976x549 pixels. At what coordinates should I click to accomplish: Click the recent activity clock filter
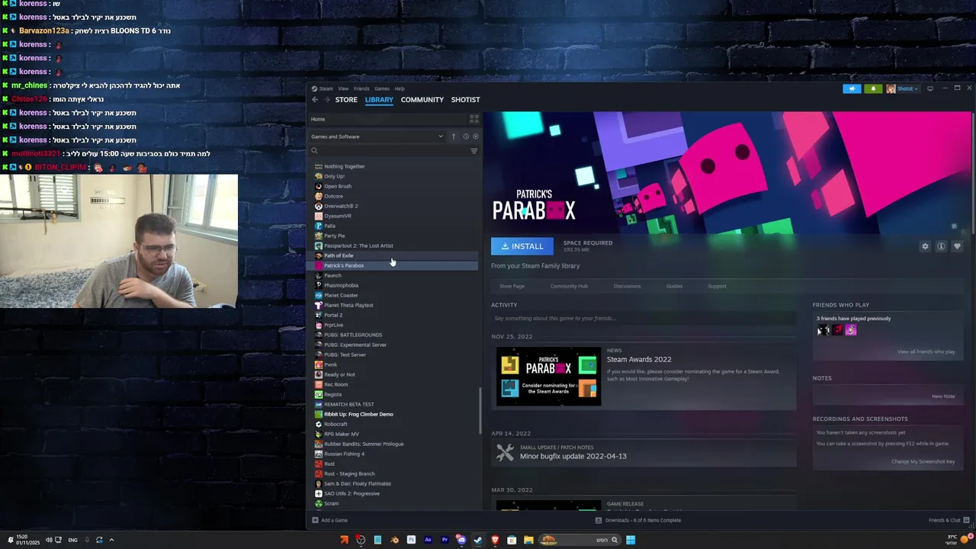click(x=465, y=136)
